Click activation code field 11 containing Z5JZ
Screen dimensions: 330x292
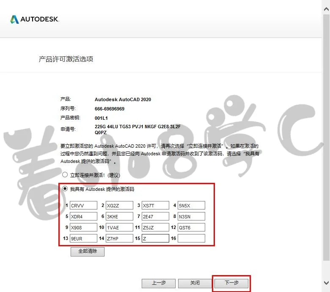(x=155, y=227)
